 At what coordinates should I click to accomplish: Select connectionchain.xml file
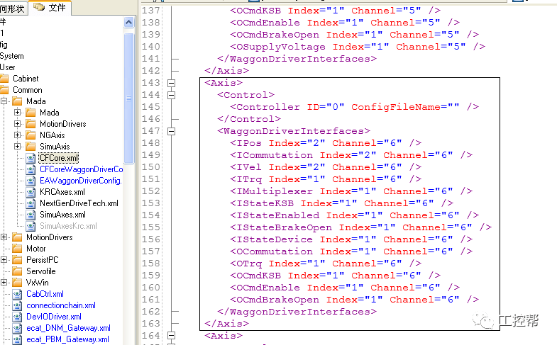click(x=60, y=305)
